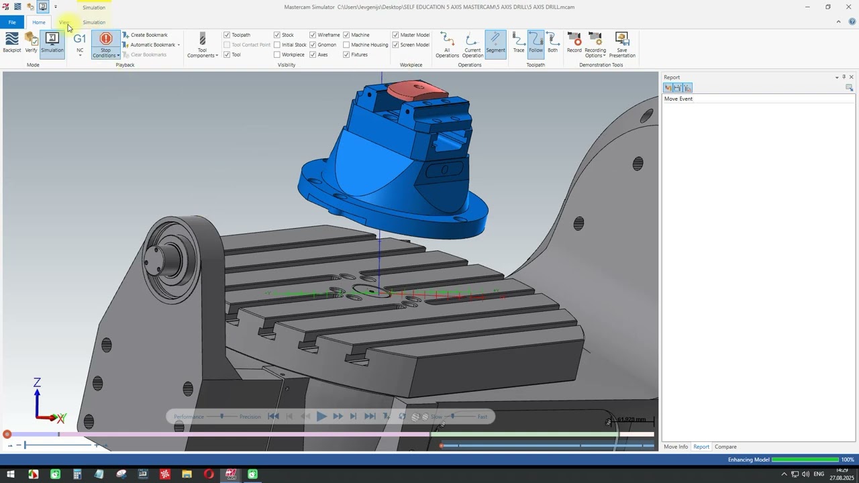
Task: Toggle the Fixtures checkbox
Action: [346, 55]
